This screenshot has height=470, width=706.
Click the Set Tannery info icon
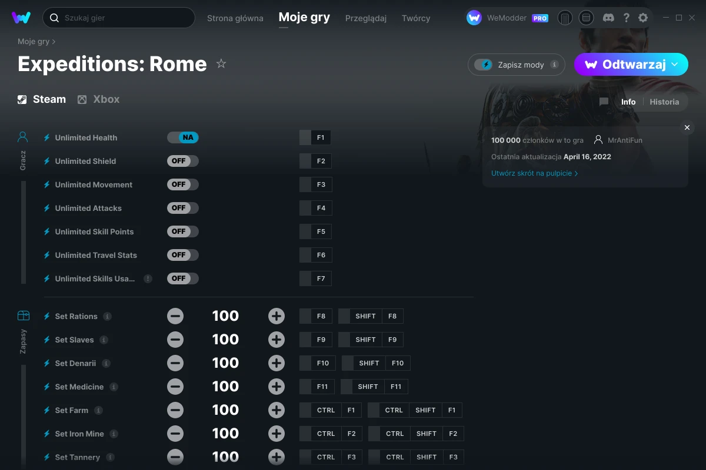[x=110, y=457]
